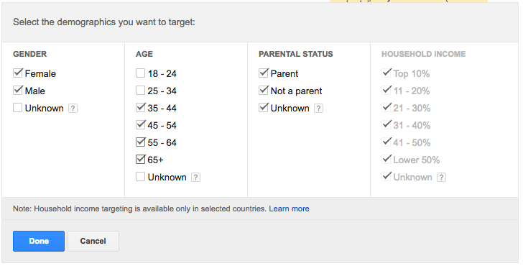Open the Learn more link
This screenshot has height=266, width=523.
289,208
